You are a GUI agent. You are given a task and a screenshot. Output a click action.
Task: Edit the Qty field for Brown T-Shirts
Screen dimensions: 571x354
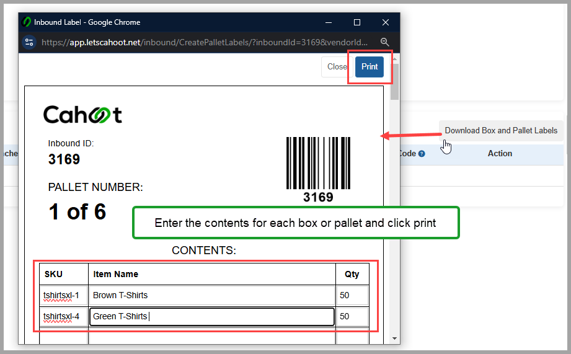[352, 295]
